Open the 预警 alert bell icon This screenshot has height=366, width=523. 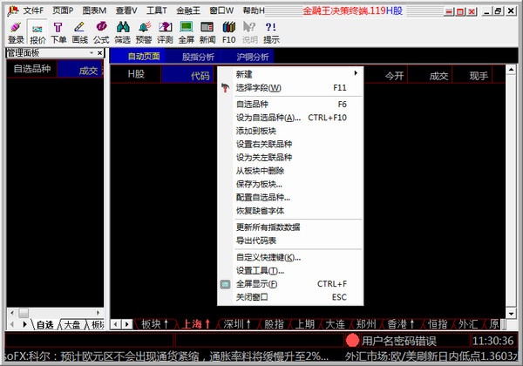144,32
